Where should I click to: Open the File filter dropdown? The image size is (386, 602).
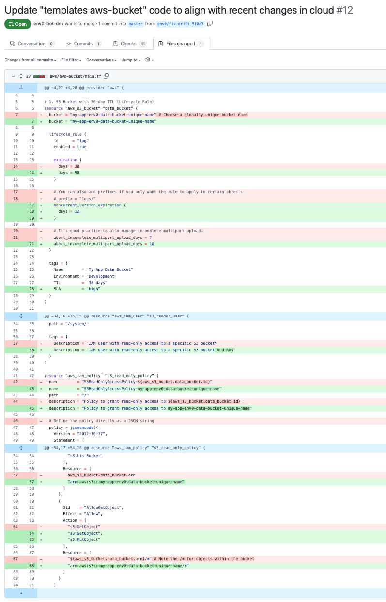coord(71,60)
